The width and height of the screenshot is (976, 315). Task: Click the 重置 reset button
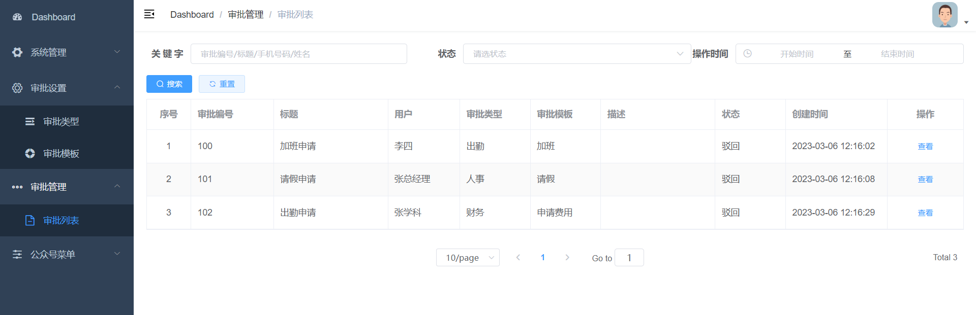(222, 84)
